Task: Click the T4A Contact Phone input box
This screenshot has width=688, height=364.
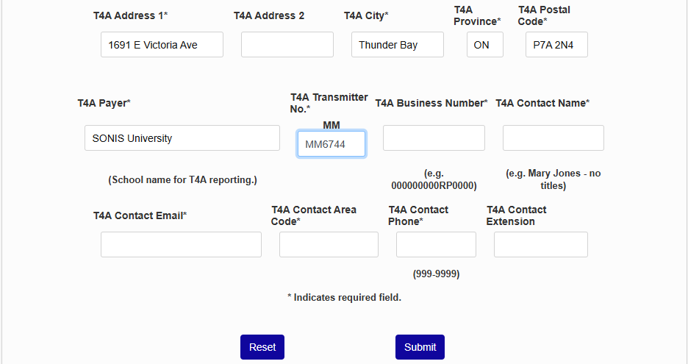Action: point(436,245)
